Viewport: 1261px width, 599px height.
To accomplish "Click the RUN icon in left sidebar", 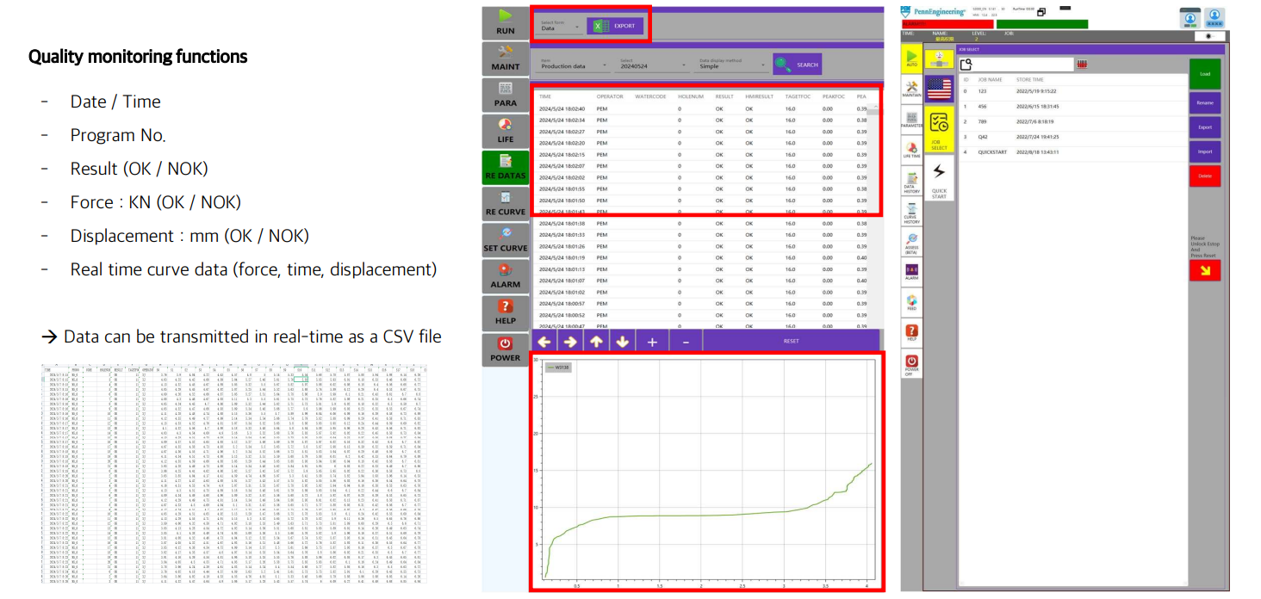I will 506,22.
